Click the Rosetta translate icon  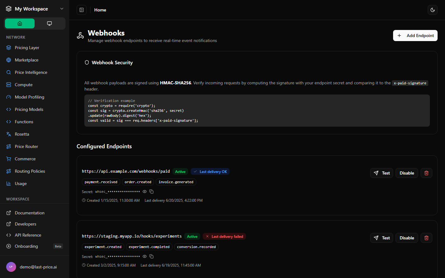pyautogui.click(x=9, y=134)
